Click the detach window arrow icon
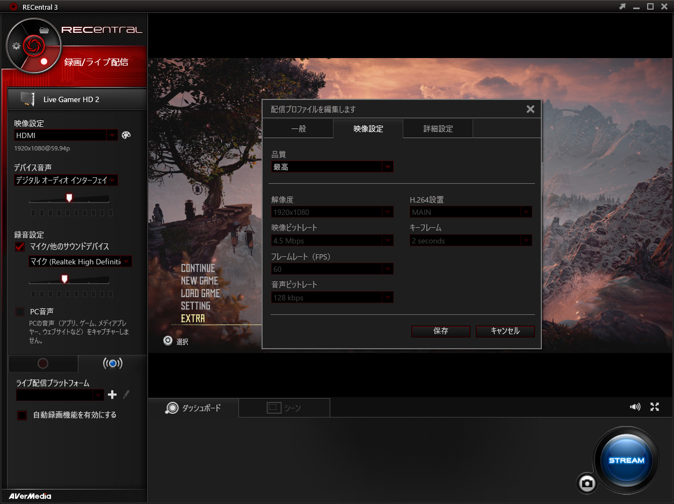 [622, 6]
